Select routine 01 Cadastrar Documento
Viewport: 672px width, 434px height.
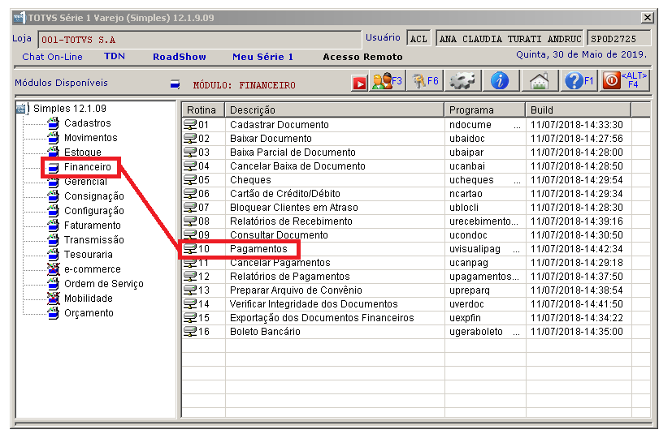416,125
